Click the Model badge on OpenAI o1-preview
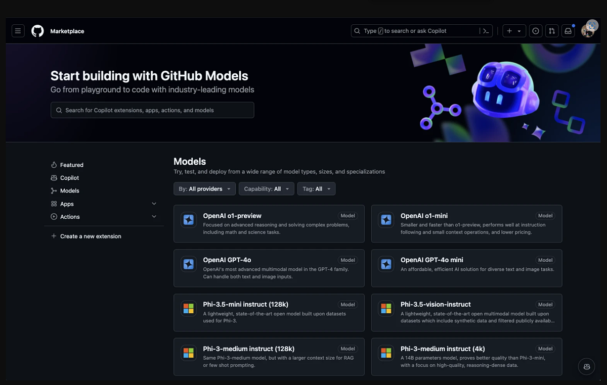The width and height of the screenshot is (607, 385). [x=348, y=216]
